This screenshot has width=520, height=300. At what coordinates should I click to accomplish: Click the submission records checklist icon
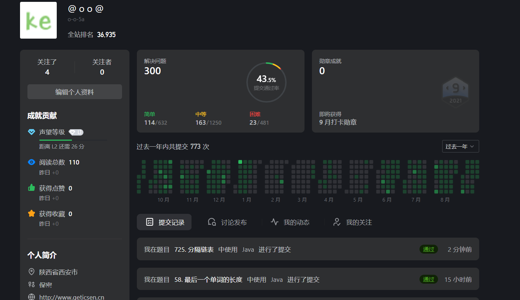click(149, 222)
